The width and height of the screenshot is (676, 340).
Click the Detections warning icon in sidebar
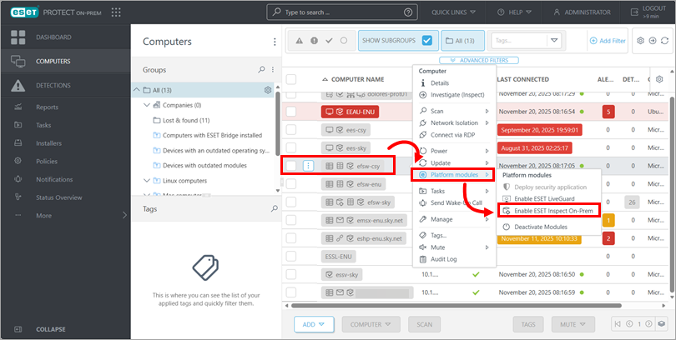pyautogui.click(x=18, y=85)
